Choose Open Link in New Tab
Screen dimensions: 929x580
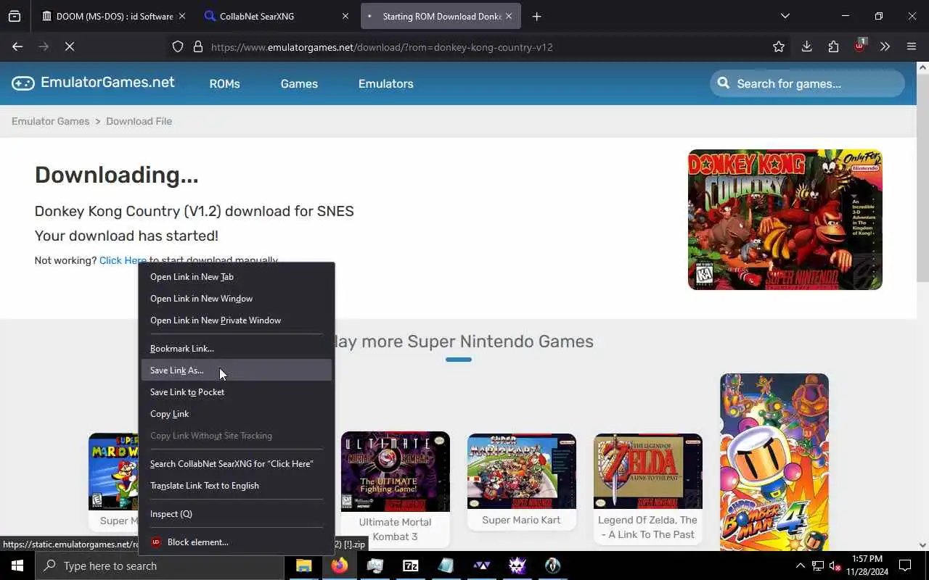237,276
